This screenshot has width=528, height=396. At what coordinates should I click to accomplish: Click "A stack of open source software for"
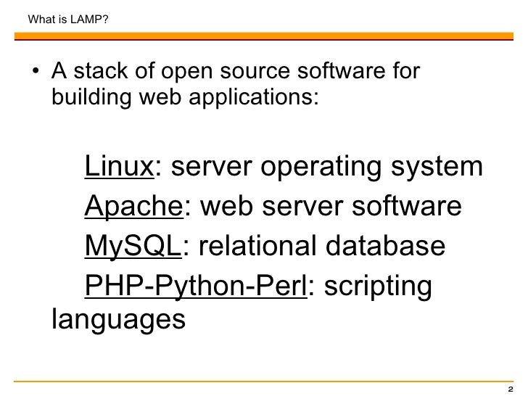coord(236,71)
